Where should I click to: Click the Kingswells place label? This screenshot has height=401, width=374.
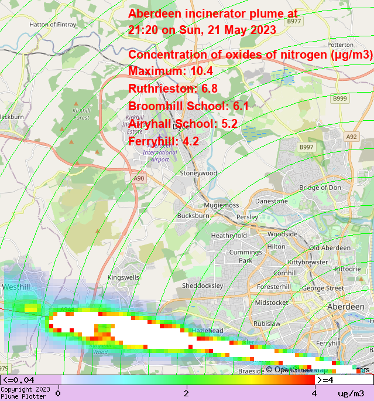(123, 277)
